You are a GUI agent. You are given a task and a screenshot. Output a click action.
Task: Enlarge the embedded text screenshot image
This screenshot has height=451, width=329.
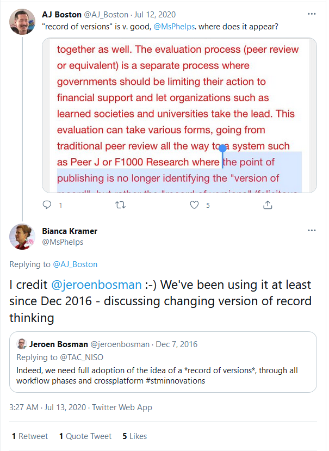[x=178, y=115]
